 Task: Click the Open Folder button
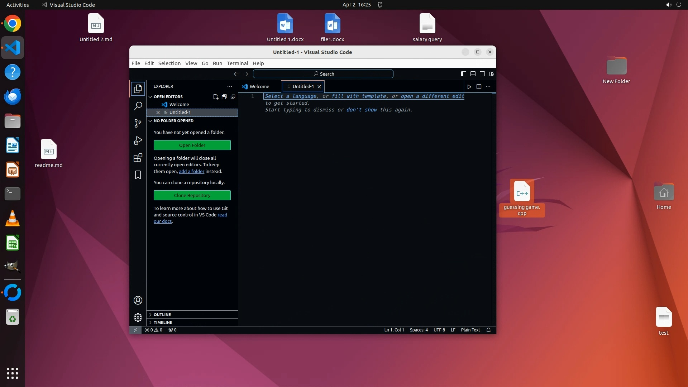coord(192,145)
